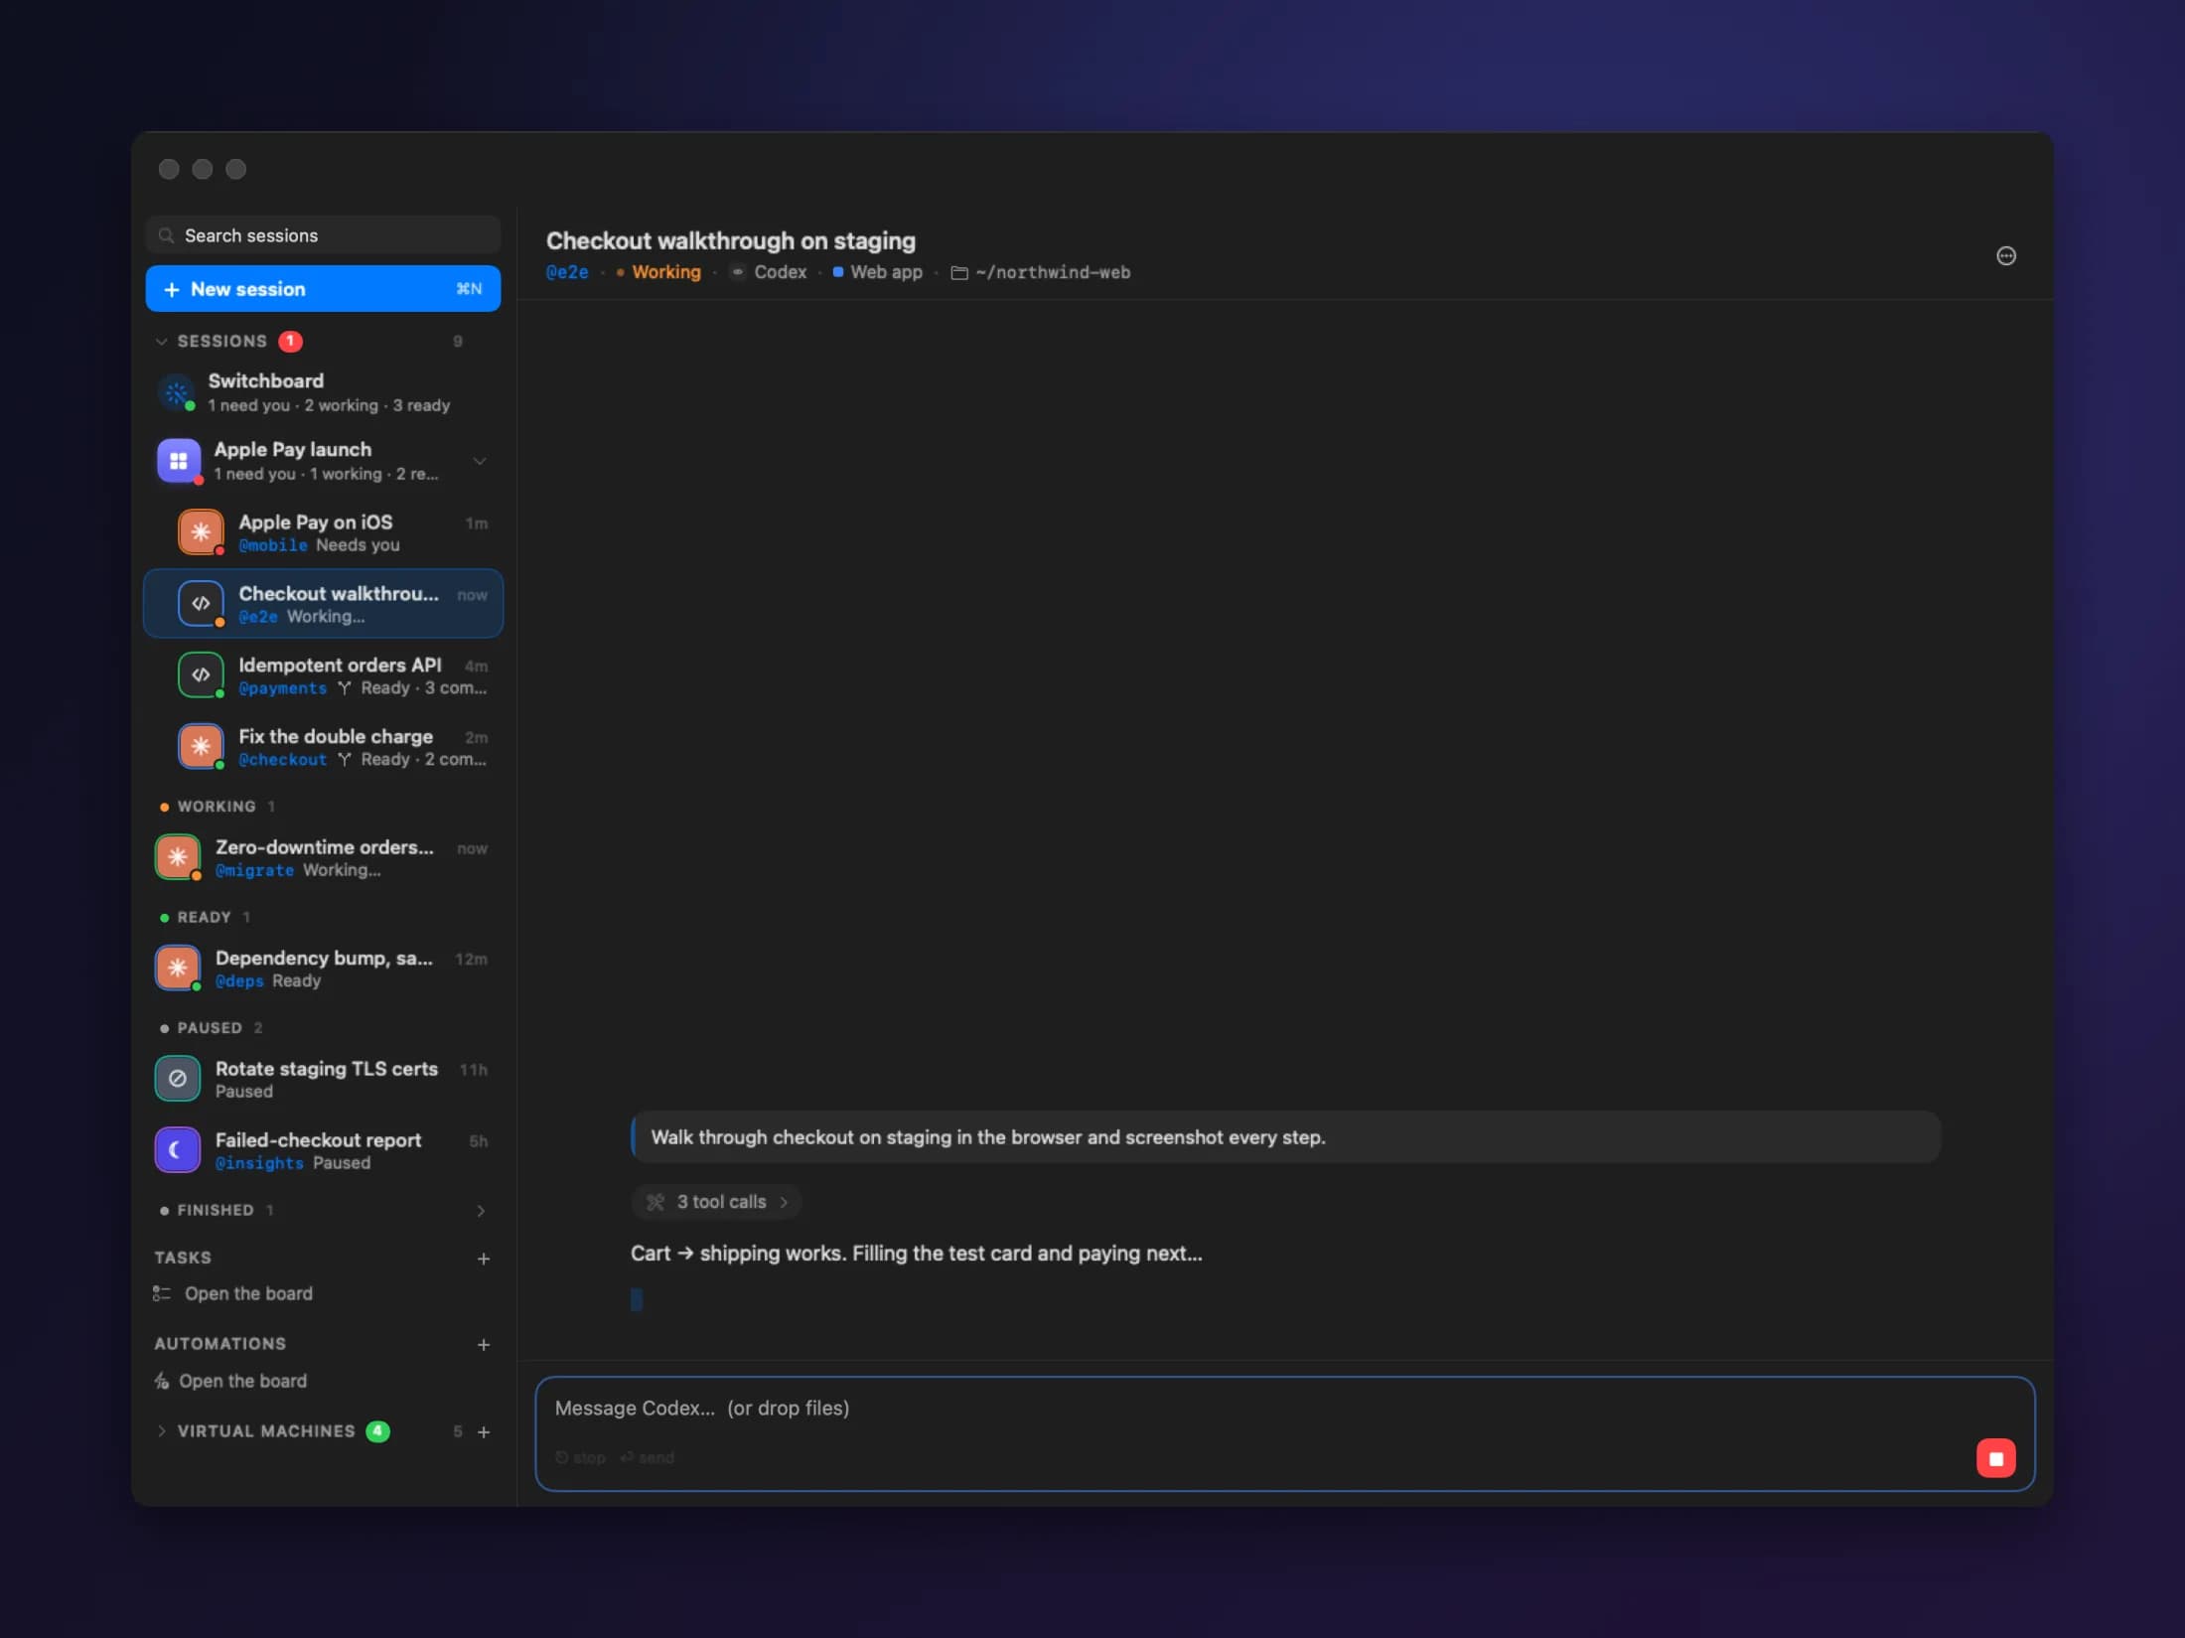Screen dimensions: 2185x1638
Task: Add a virtual machine with plus icon
Action: pyautogui.click(x=484, y=1432)
